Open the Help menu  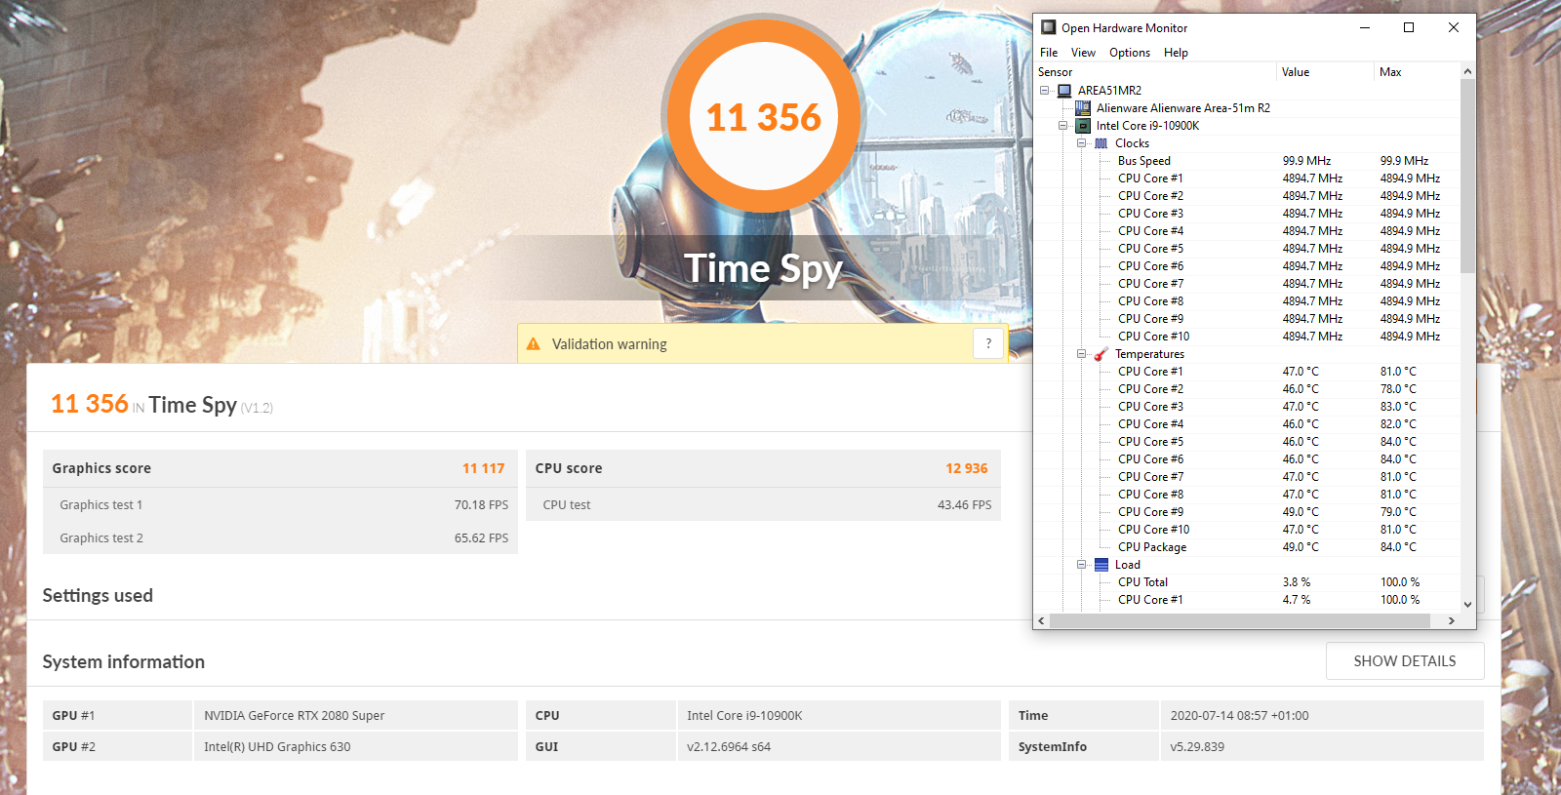tap(1176, 53)
